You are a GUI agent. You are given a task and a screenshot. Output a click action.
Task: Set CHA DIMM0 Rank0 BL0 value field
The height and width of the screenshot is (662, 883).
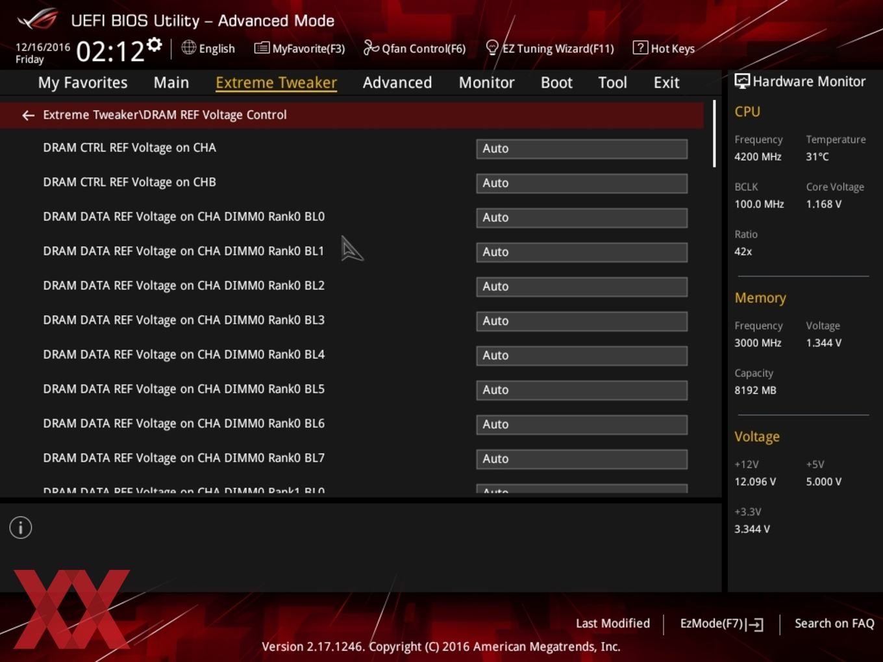pos(582,217)
